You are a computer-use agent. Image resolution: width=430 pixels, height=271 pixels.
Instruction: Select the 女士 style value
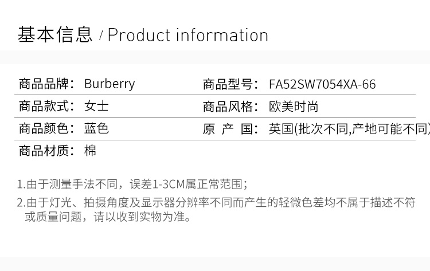point(96,106)
